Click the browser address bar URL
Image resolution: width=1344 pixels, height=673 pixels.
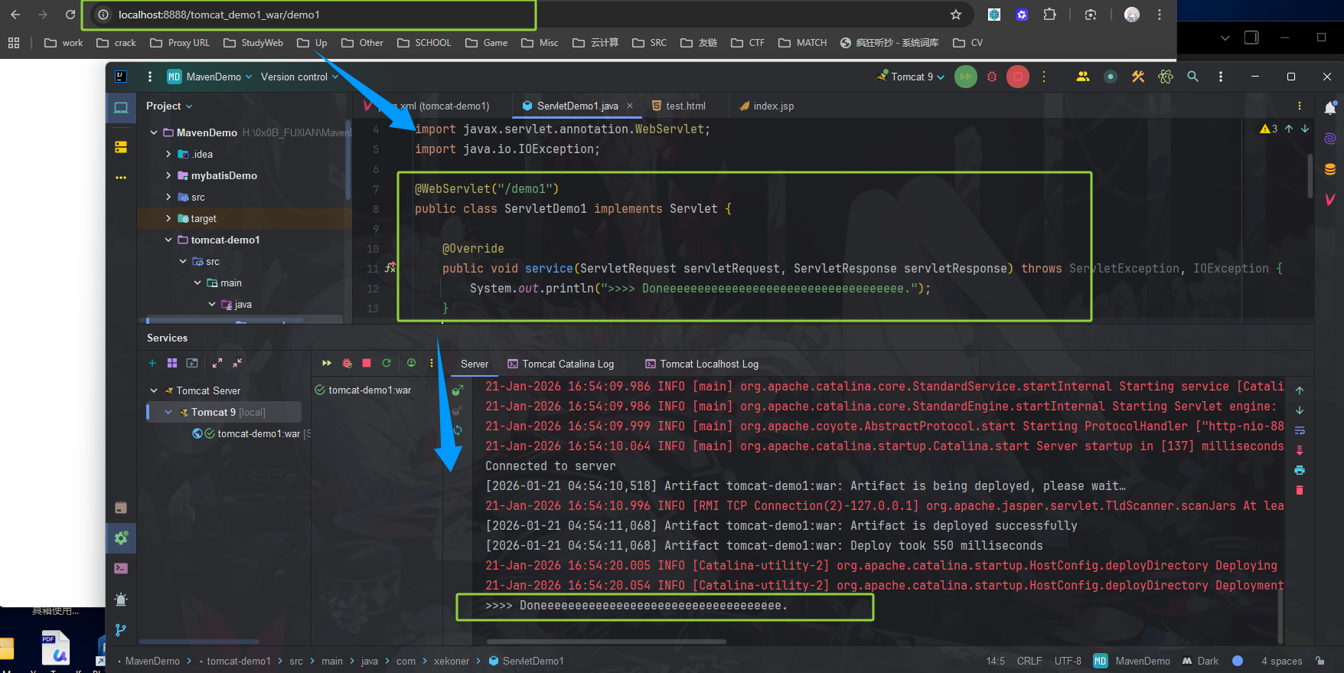pyautogui.click(x=219, y=15)
